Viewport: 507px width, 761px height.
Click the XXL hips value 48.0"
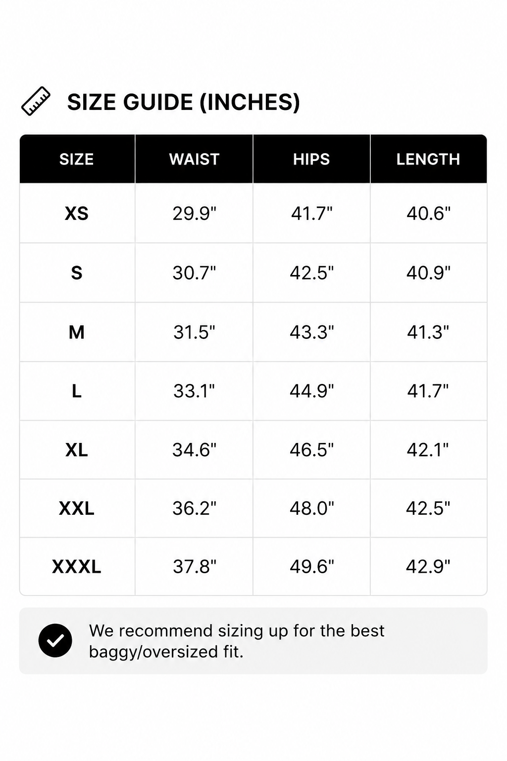pos(312,508)
